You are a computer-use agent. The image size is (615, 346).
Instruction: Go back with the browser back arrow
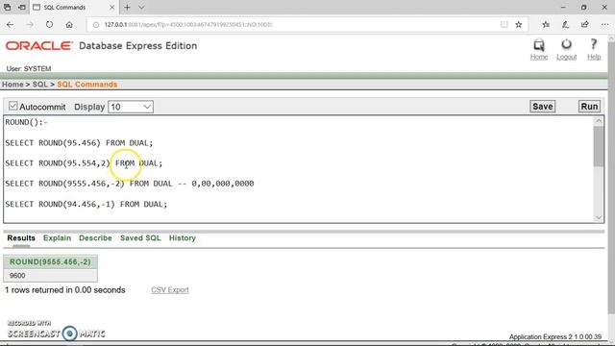click(x=11, y=25)
